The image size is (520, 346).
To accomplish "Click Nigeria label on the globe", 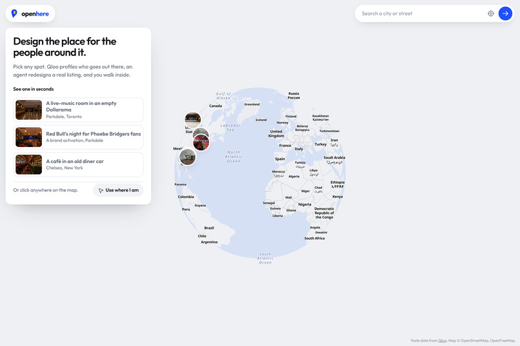I will coord(305,205).
